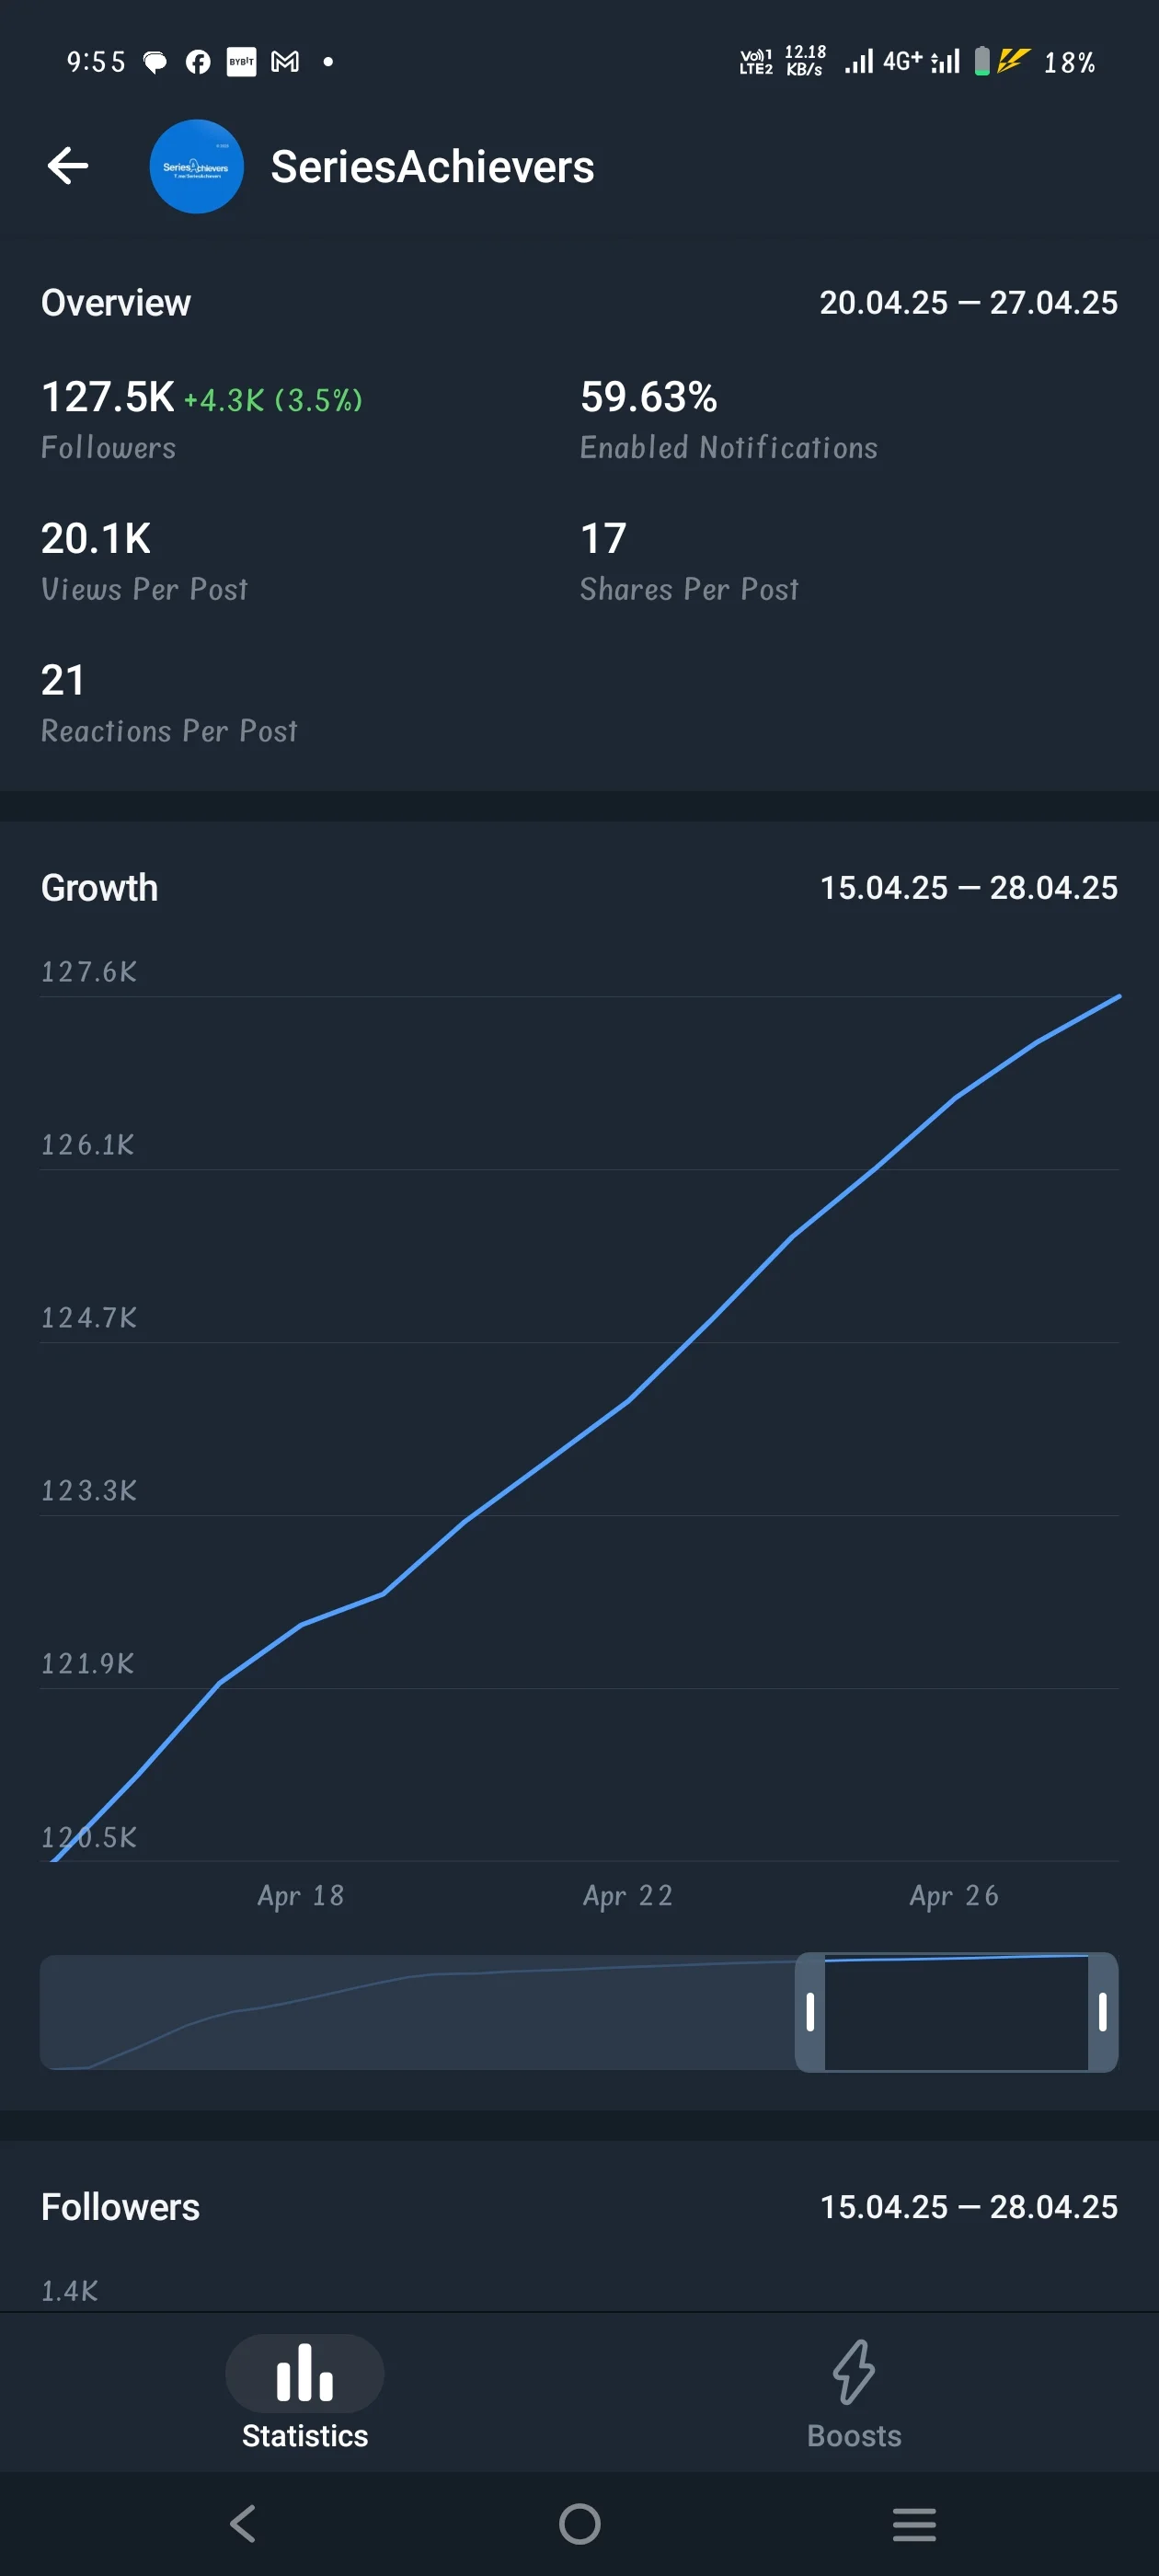Tap the Gmail notification icon in status bar
Viewport: 1159px width, 2576px height.
(285, 62)
